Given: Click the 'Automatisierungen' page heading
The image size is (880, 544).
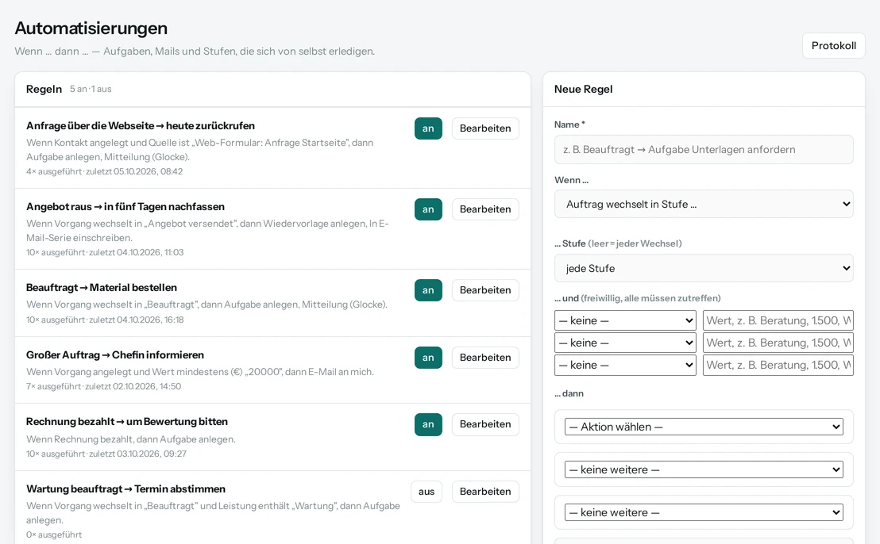Looking at the screenshot, I should click(x=91, y=28).
